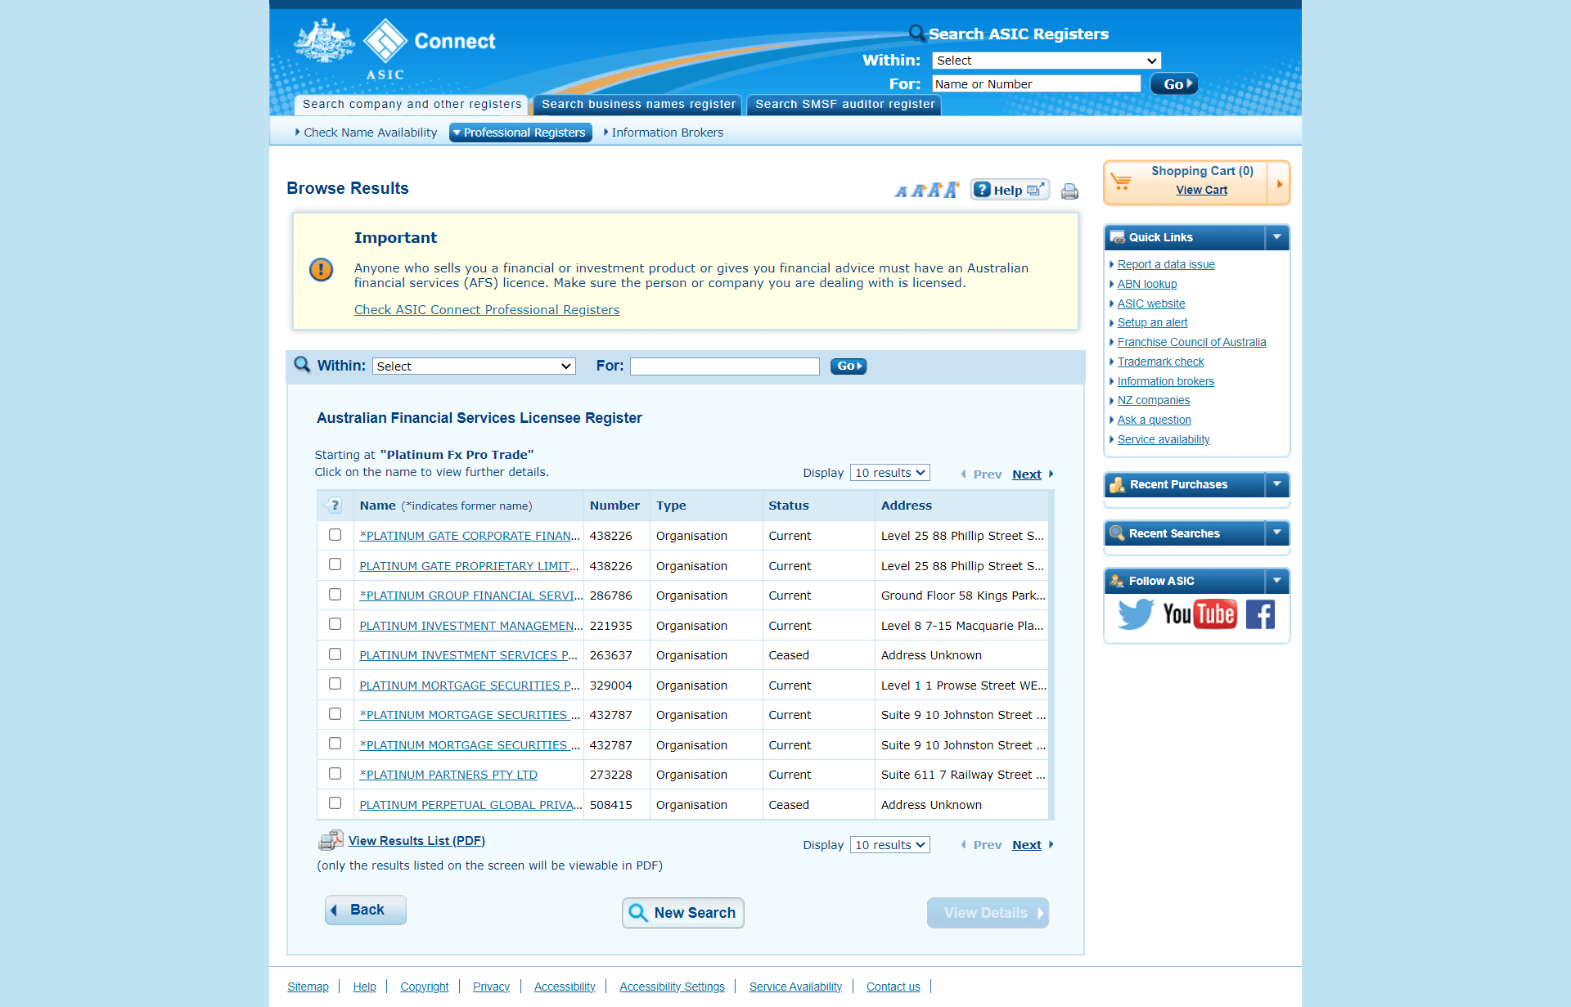
Task: Open Search SMSF auditor register tab
Action: (x=844, y=105)
